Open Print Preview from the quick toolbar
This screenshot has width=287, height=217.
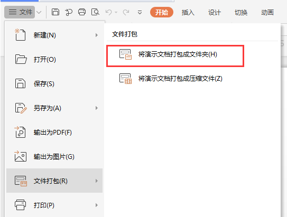click(95, 12)
